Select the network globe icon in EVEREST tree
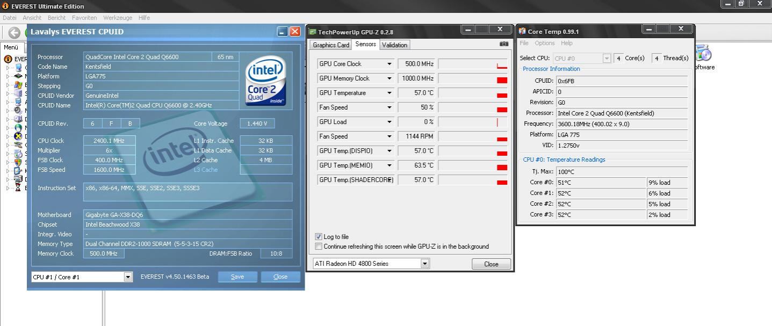772x326 pixels. coord(18,128)
